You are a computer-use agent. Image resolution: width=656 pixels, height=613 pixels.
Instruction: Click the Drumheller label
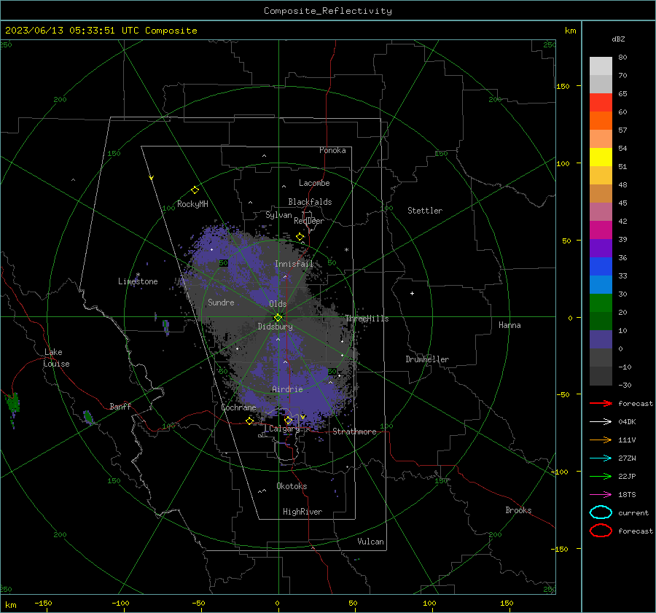tap(427, 359)
